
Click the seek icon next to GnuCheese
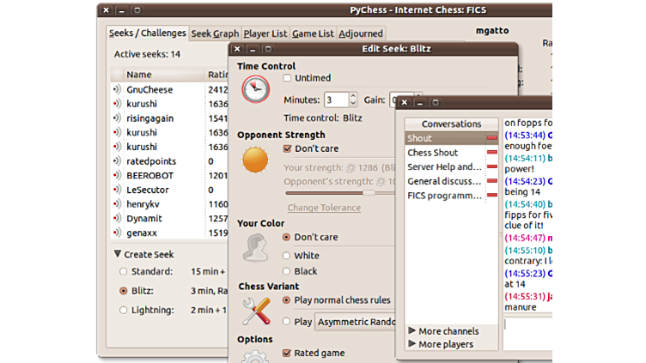(x=117, y=90)
